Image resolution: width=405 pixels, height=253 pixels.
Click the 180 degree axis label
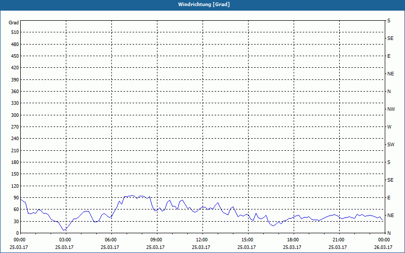pyautogui.click(x=15, y=162)
